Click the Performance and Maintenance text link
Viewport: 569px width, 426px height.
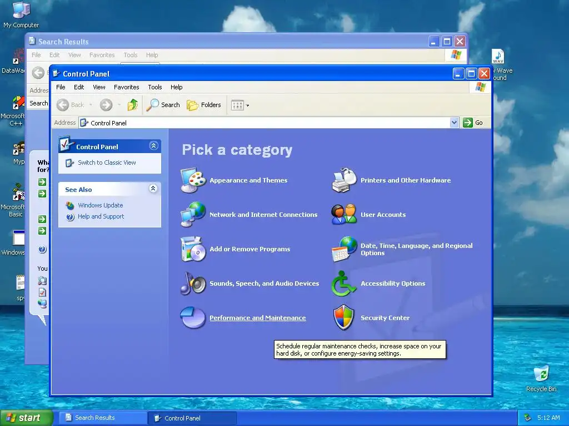pos(258,318)
